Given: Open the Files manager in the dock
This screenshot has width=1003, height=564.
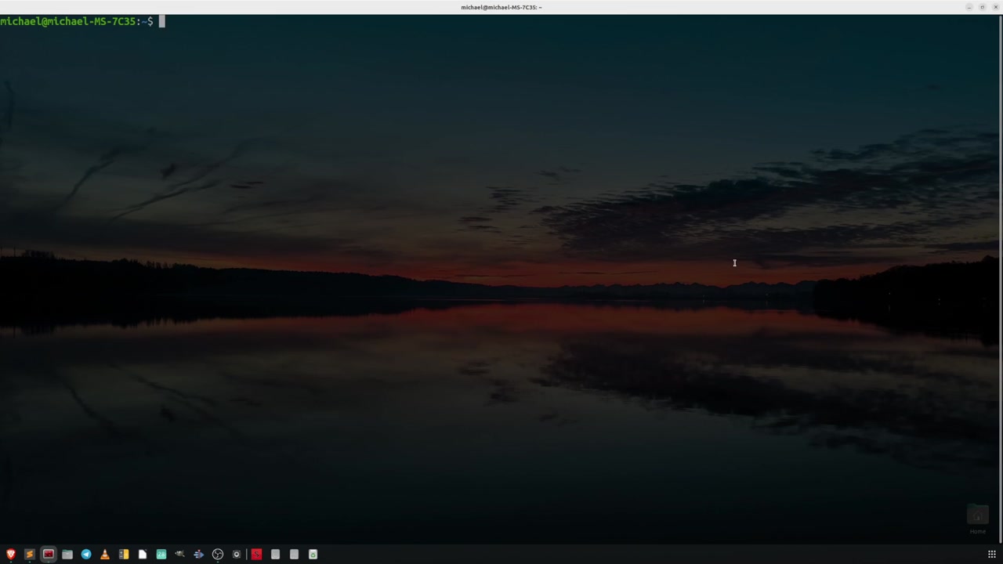Looking at the screenshot, I should (x=67, y=555).
